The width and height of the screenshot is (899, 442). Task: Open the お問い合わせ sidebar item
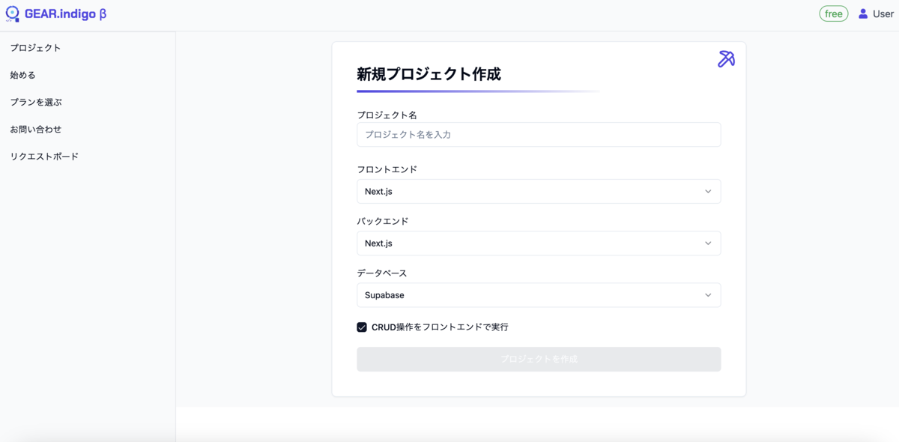click(x=36, y=129)
